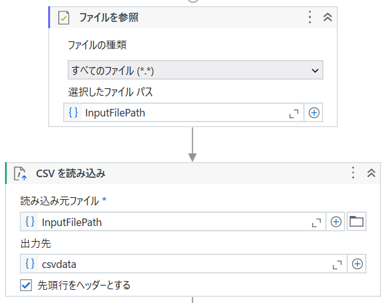Click the CSV を読み込み activity icon
The image size is (386, 303).
20,173
